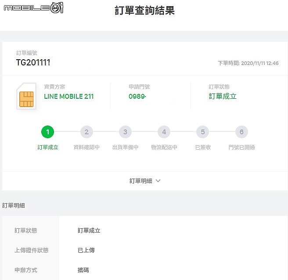
Task: Expand the 訂單明細 chevron
Action: click(158, 181)
